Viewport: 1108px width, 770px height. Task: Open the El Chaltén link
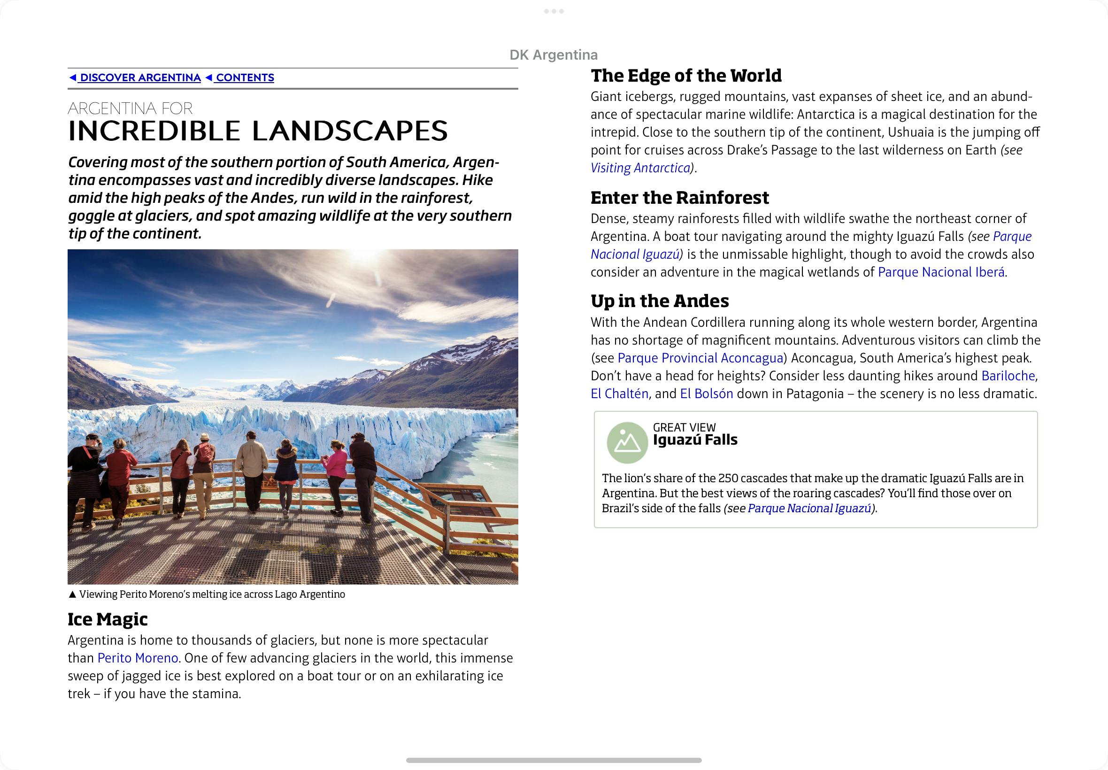[x=619, y=393]
